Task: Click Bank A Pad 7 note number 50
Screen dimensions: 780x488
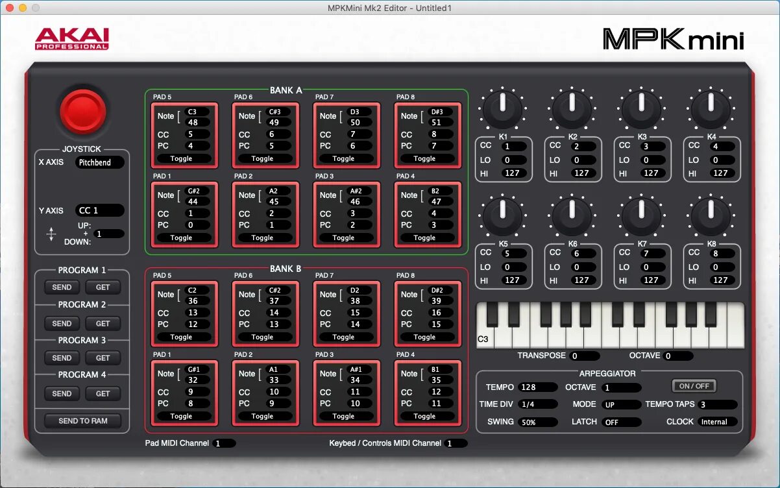Action: [x=360, y=123]
